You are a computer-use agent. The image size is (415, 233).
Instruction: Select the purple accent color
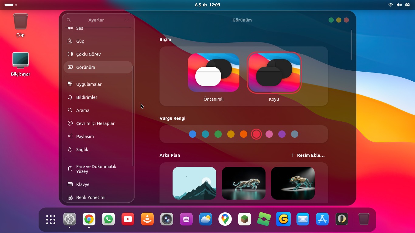(x=282, y=134)
